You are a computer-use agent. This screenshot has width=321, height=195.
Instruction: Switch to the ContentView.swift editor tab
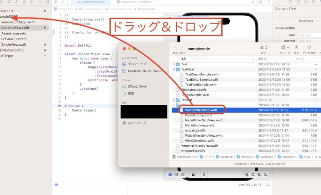click(x=93, y=2)
